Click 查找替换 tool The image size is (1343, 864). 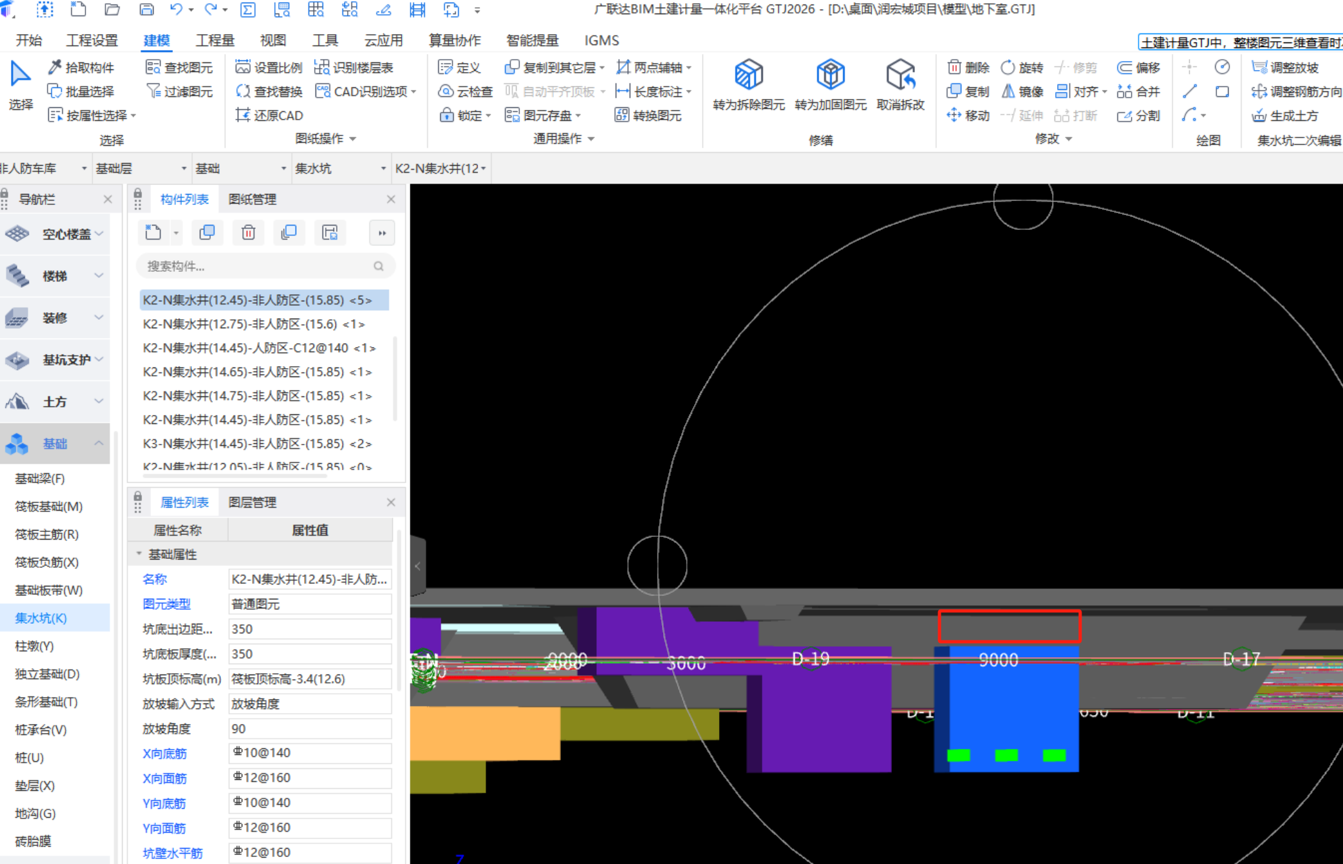pos(269,91)
